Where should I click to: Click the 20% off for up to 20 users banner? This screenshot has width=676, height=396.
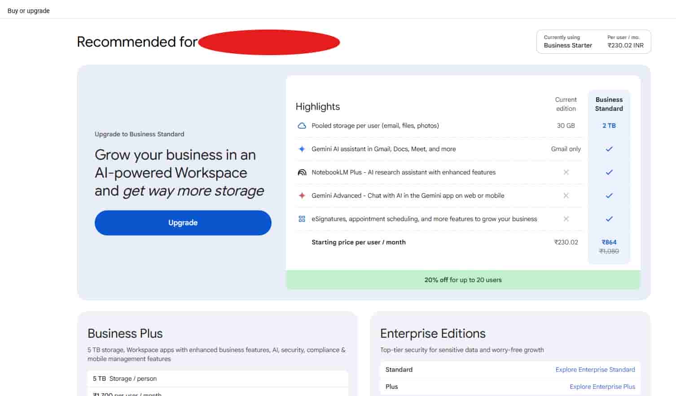463,280
